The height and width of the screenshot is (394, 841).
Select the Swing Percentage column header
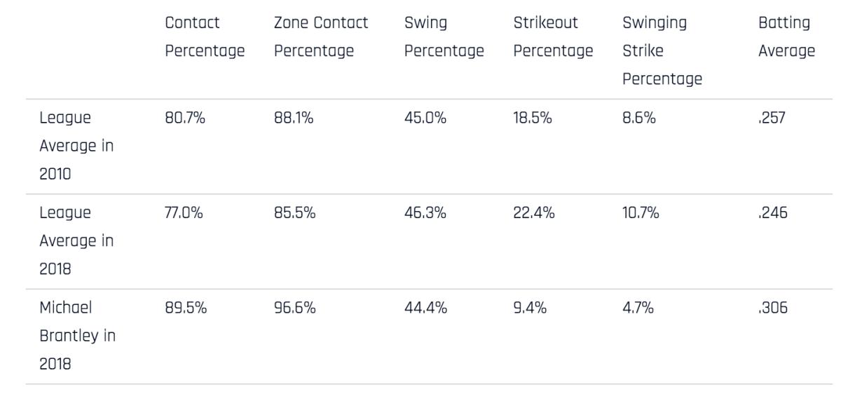click(x=444, y=37)
